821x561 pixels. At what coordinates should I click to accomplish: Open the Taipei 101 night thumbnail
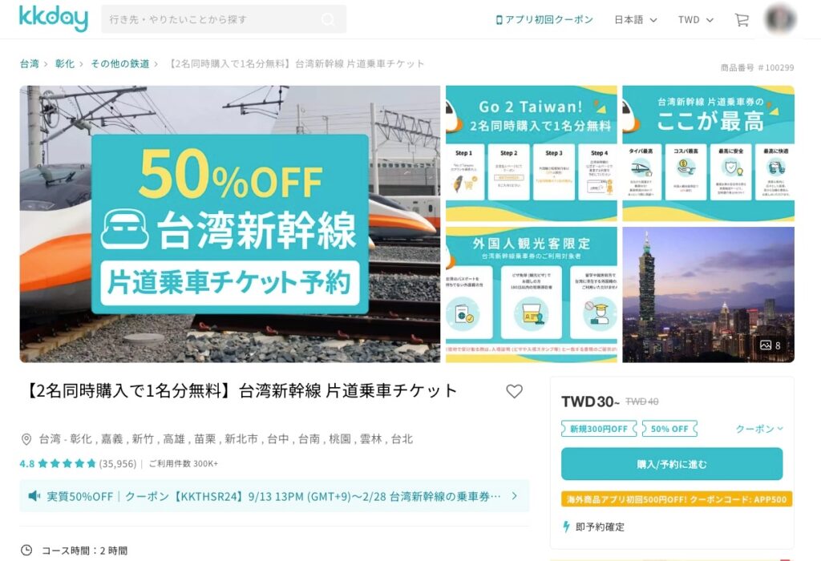click(708, 295)
